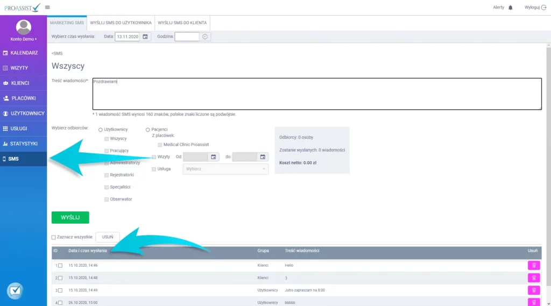Click the hamburger menu icon
Image resolution: width=551 pixels, height=306 pixels.
click(x=47, y=7)
